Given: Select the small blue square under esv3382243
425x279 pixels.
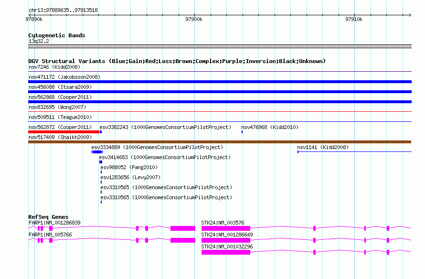Looking at the screenshot, I should pyautogui.click(x=101, y=132).
